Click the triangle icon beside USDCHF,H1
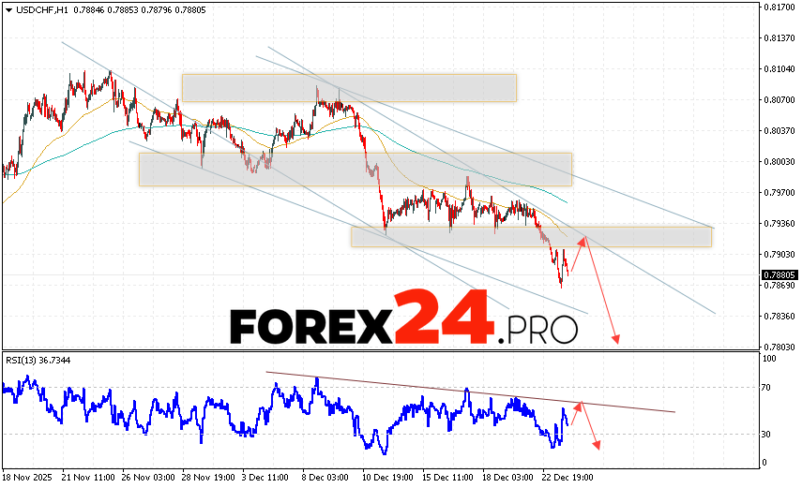 [8, 9]
